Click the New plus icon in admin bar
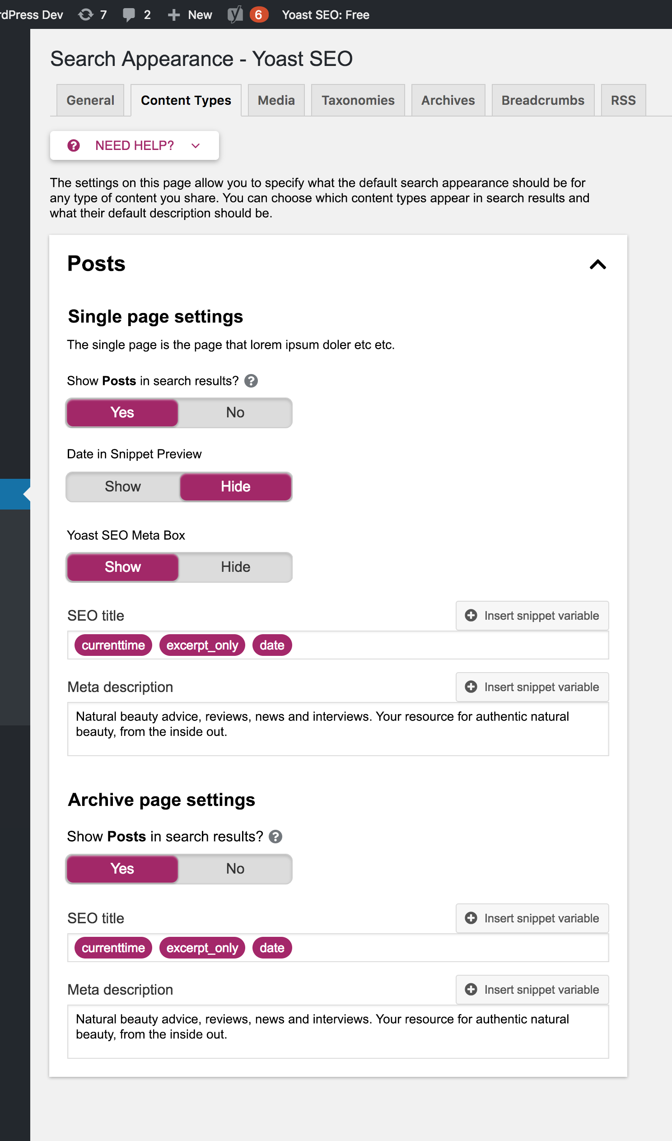Viewport: 672px width, 1141px height. [x=173, y=14]
